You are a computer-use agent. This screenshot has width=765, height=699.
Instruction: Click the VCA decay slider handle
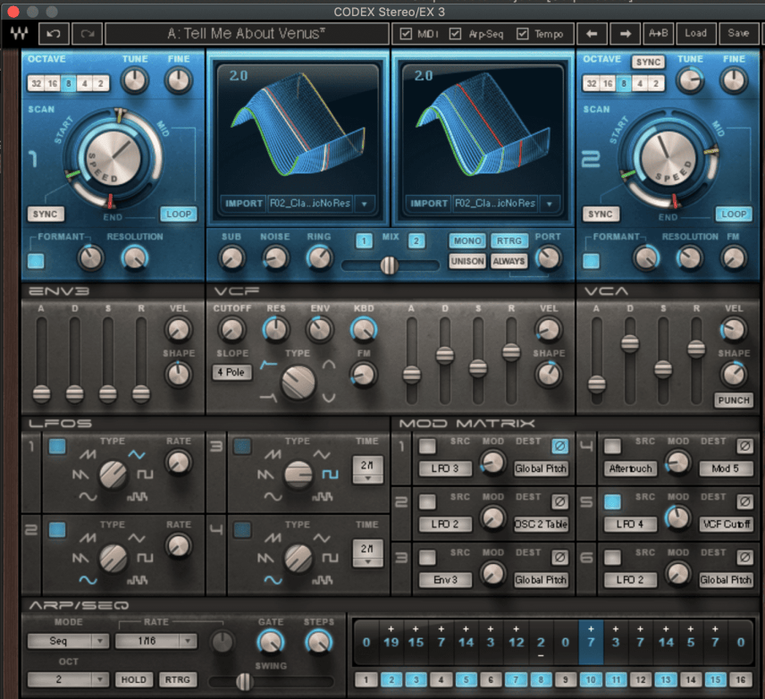pos(630,343)
